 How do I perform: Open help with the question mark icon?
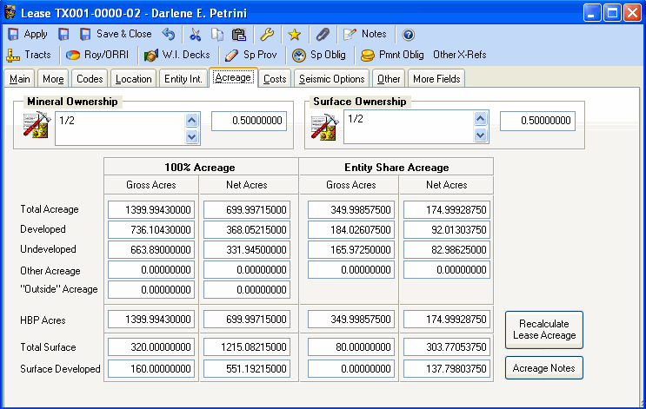pyautogui.click(x=409, y=35)
